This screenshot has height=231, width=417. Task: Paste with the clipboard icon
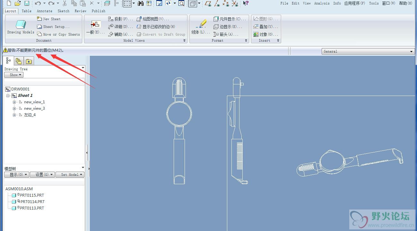pyautogui.click(x=83, y=3)
